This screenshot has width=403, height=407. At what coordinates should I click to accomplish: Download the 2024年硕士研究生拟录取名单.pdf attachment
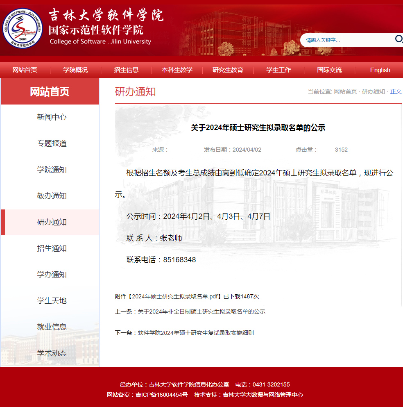pos(175,296)
